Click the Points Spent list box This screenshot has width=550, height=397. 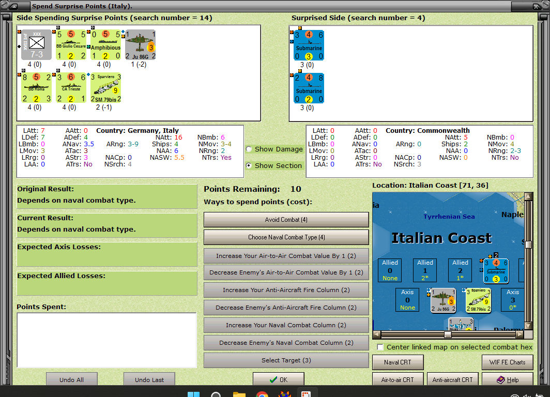click(106, 340)
